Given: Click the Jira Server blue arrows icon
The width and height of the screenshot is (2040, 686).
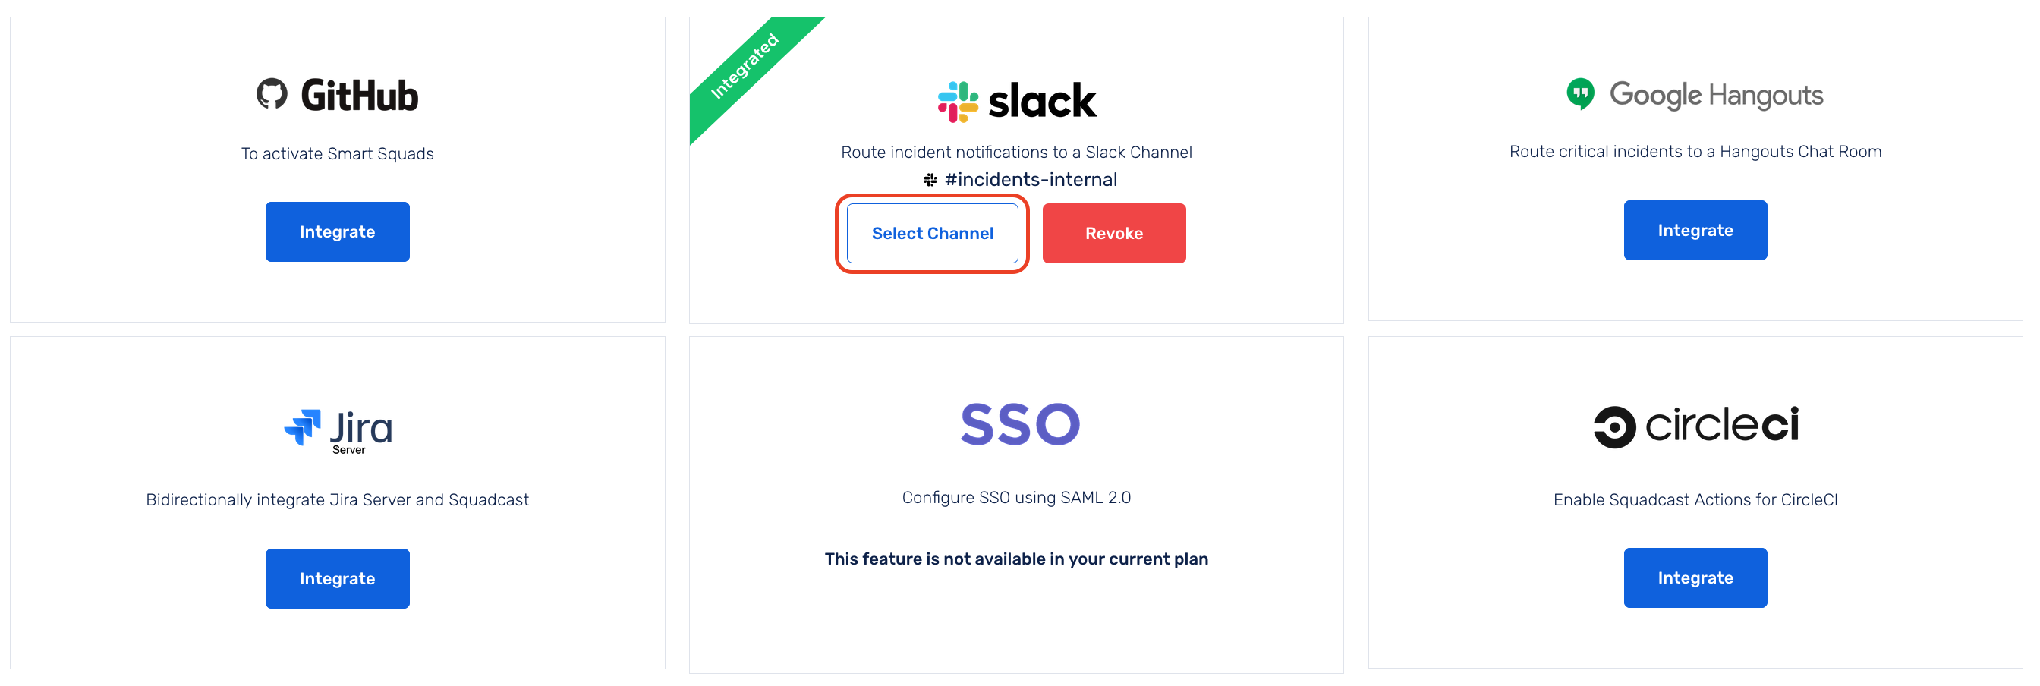Looking at the screenshot, I should click(x=303, y=428).
